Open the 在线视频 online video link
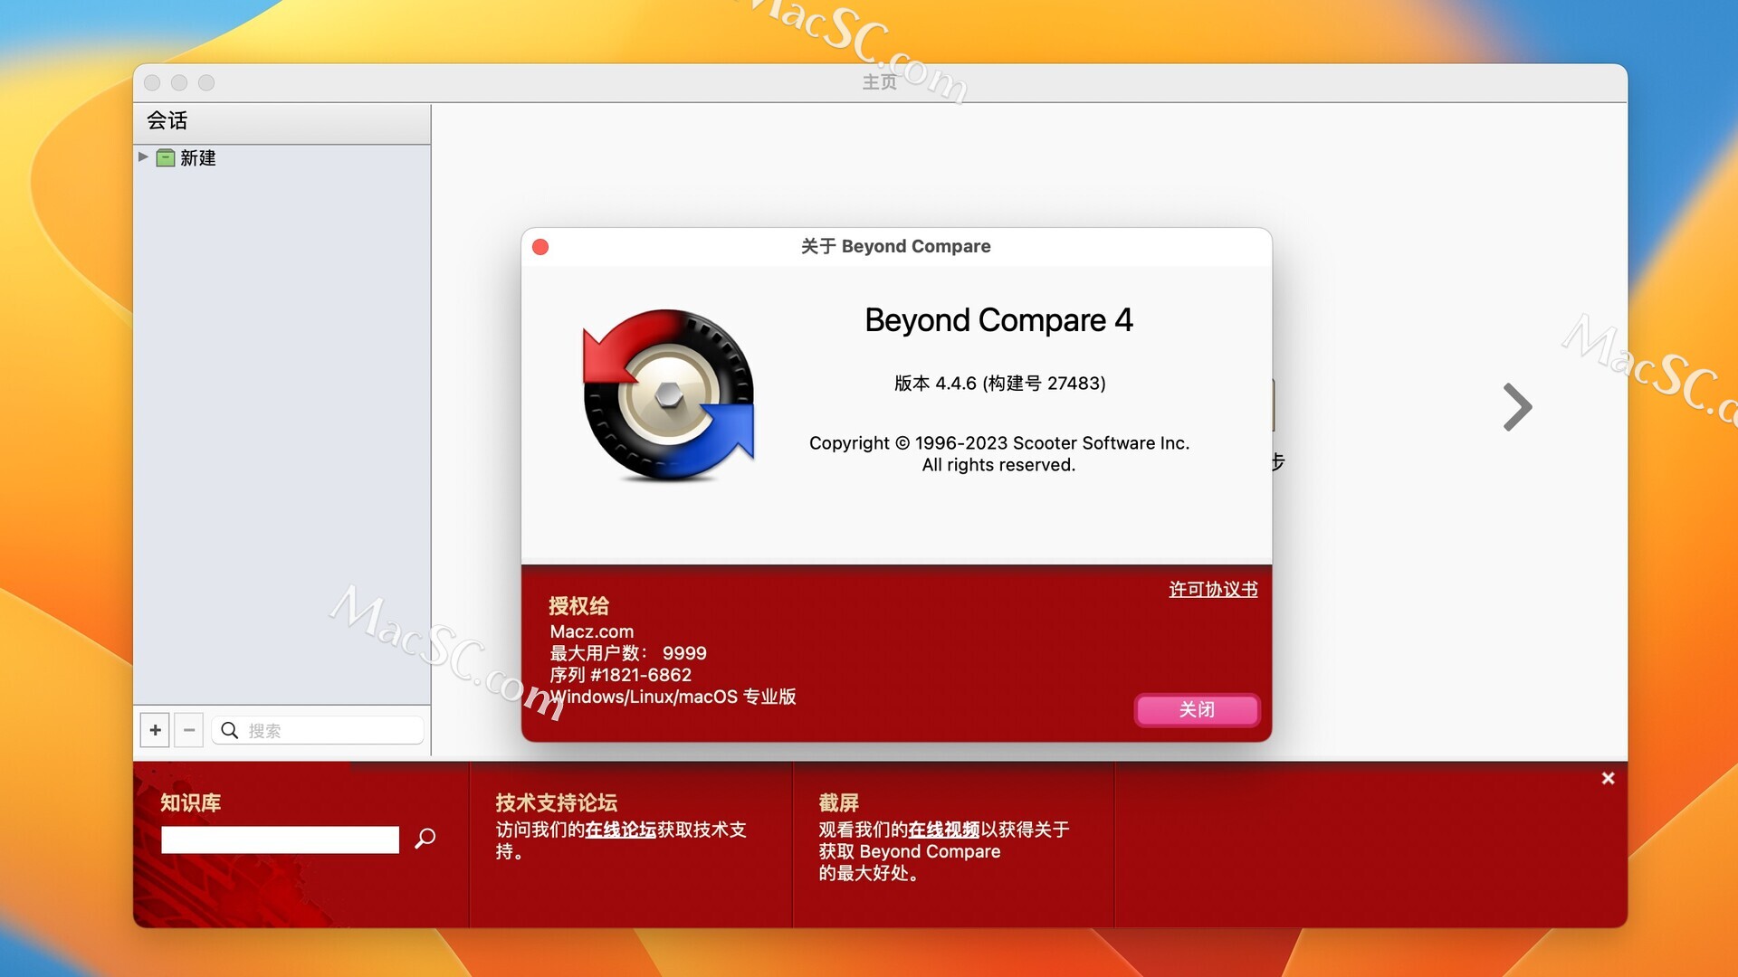This screenshot has width=1738, height=977. click(x=943, y=830)
